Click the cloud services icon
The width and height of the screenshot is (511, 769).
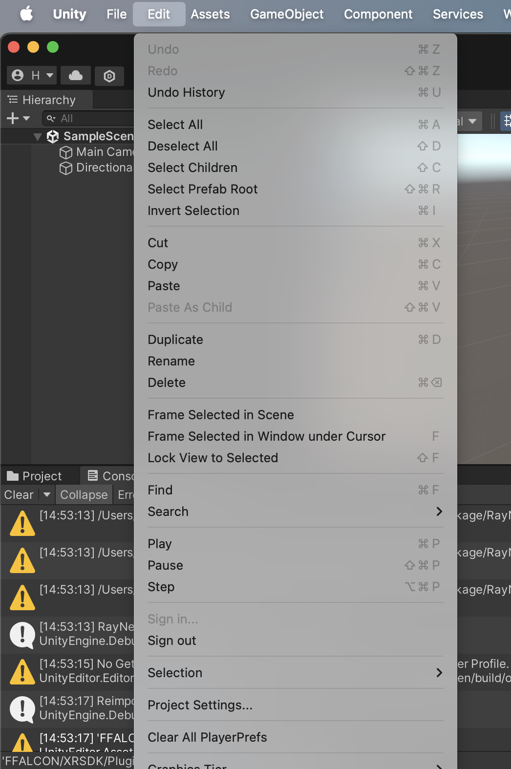[x=76, y=76]
